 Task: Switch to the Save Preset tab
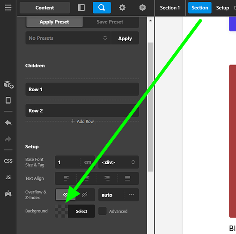[110, 22]
